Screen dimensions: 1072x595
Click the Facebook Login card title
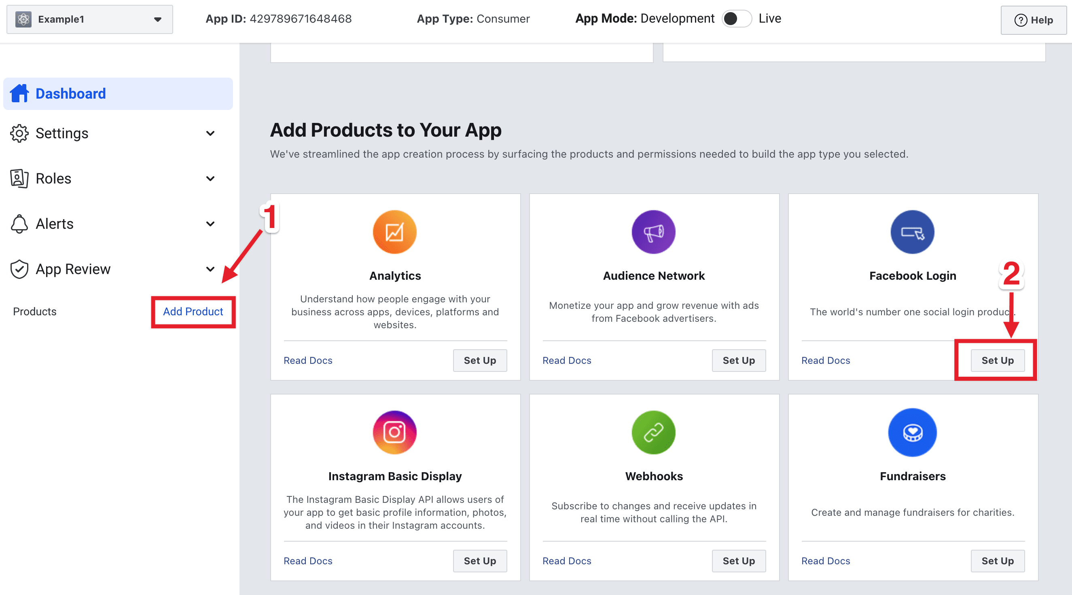pos(913,276)
